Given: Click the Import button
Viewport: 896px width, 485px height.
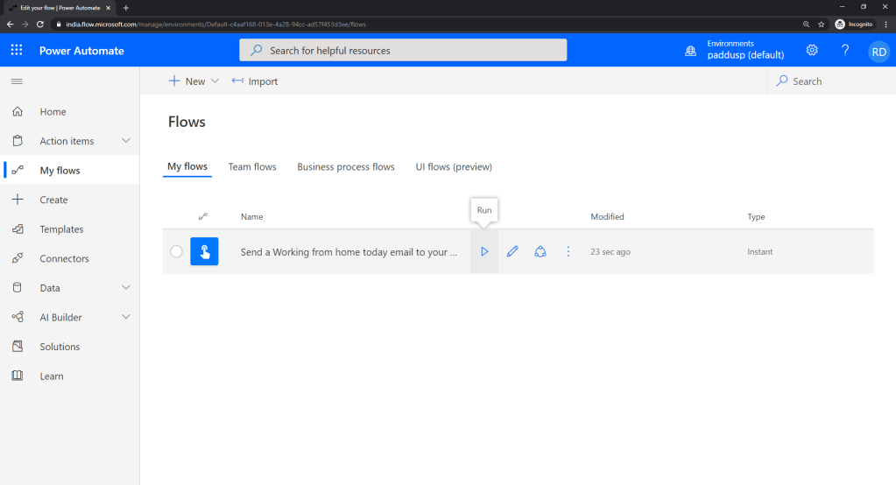Looking at the screenshot, I should (x=255, y=81).
